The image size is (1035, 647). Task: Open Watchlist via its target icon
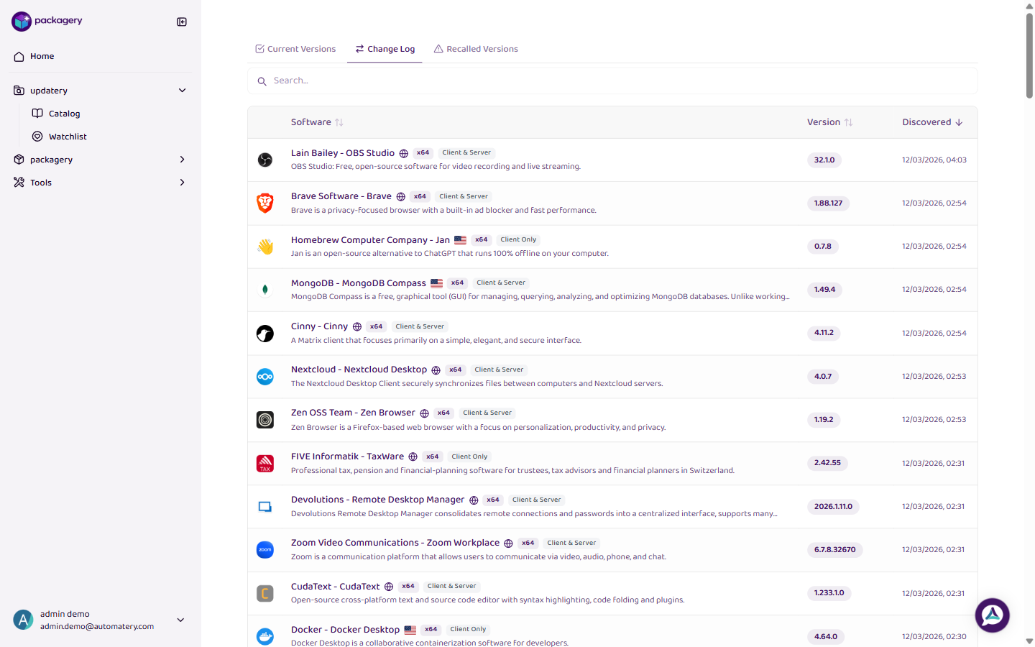tap(40, 136)
